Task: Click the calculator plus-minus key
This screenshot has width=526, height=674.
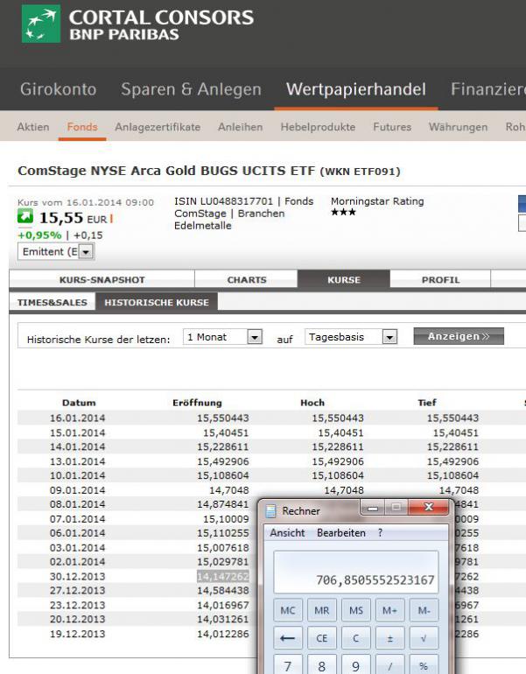Action: (389, 638)
